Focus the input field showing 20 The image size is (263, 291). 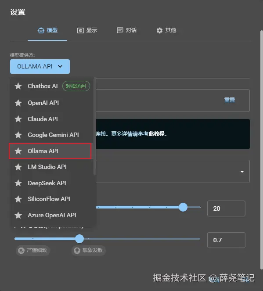tap(226, 208)
